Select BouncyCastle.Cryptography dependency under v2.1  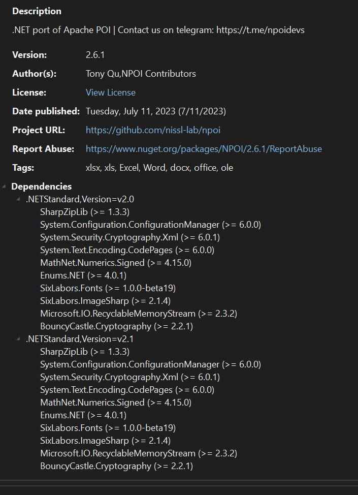(116, 466)
